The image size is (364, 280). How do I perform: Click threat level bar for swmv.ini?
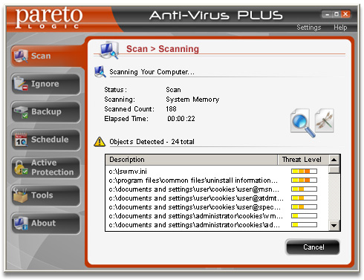[304, 171]
